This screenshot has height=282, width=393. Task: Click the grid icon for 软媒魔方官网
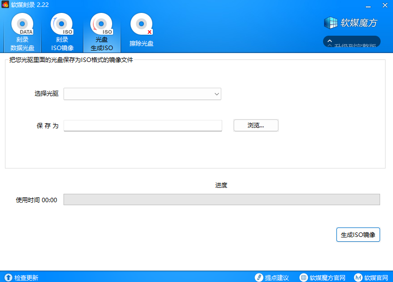304,278
